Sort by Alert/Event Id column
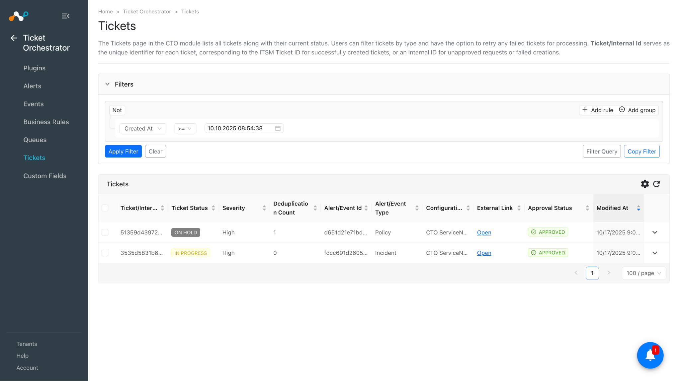Image resolution: width=680 pixels, height=381 pixels. click(366, 208)
